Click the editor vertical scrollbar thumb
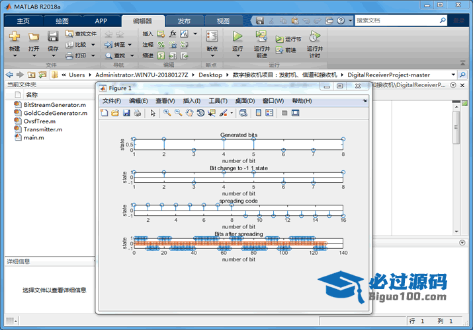Image resolution: width=473 pixels, height=330 pixels. 456,127
